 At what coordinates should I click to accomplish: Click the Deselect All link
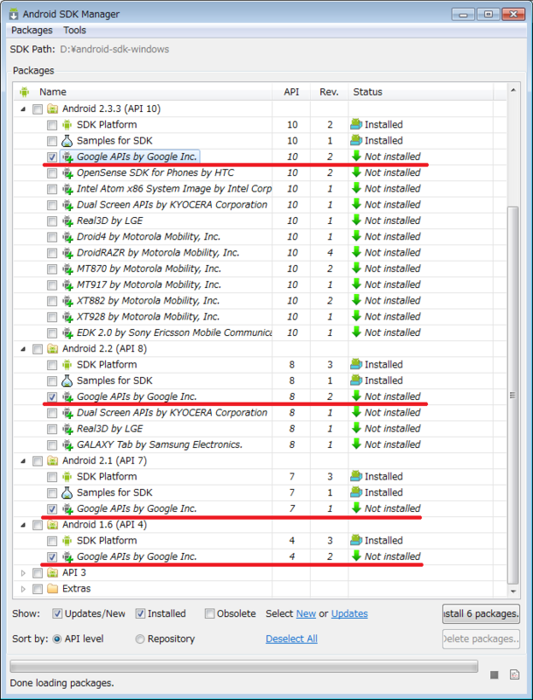[x=291, y=639]
